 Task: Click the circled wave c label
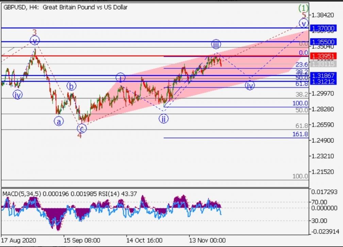coord(82,128)
